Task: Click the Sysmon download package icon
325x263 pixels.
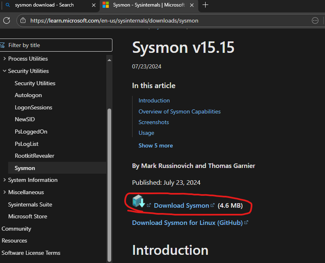Action: [138, 201]
